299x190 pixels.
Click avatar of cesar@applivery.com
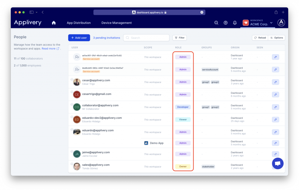point(77,82)
